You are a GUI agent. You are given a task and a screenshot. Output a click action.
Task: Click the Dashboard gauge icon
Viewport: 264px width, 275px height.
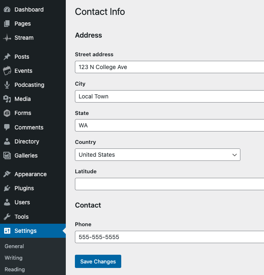(x=7, y=10)
